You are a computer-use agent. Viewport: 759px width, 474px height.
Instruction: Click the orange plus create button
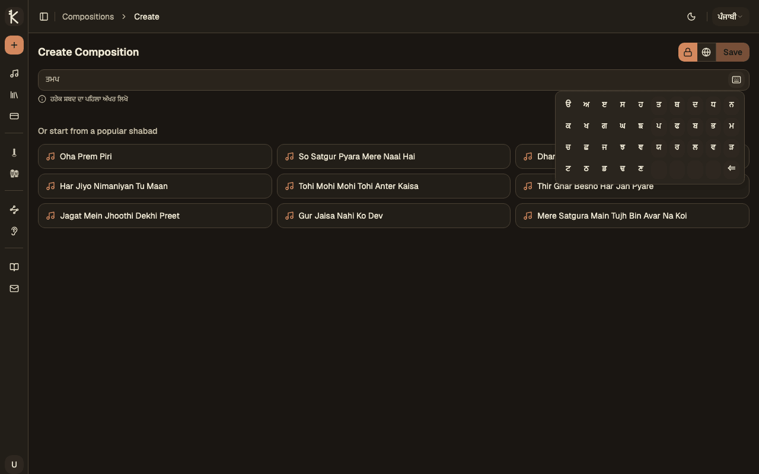[x=14, y=45]
